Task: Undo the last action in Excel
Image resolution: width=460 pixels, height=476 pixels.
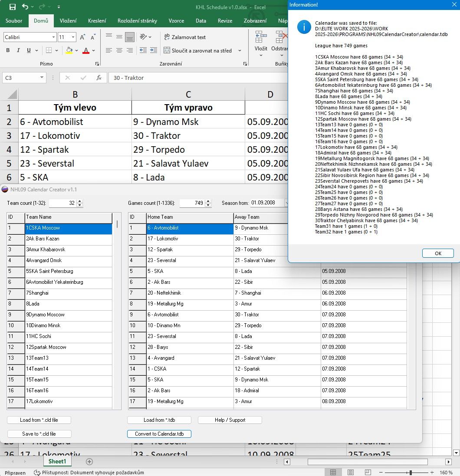Action: (x=25, y=7)
